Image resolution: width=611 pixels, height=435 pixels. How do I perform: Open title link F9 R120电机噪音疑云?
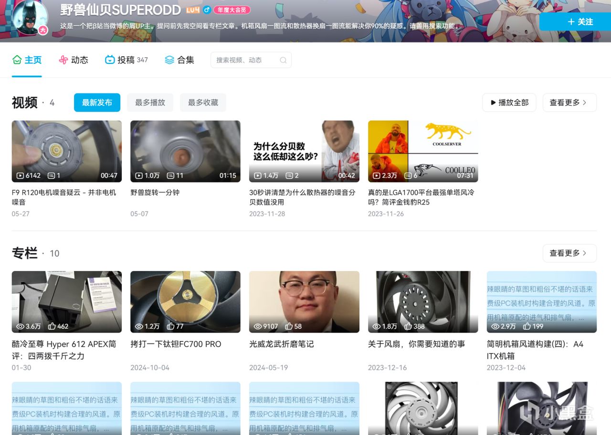[x=64, y=197]
